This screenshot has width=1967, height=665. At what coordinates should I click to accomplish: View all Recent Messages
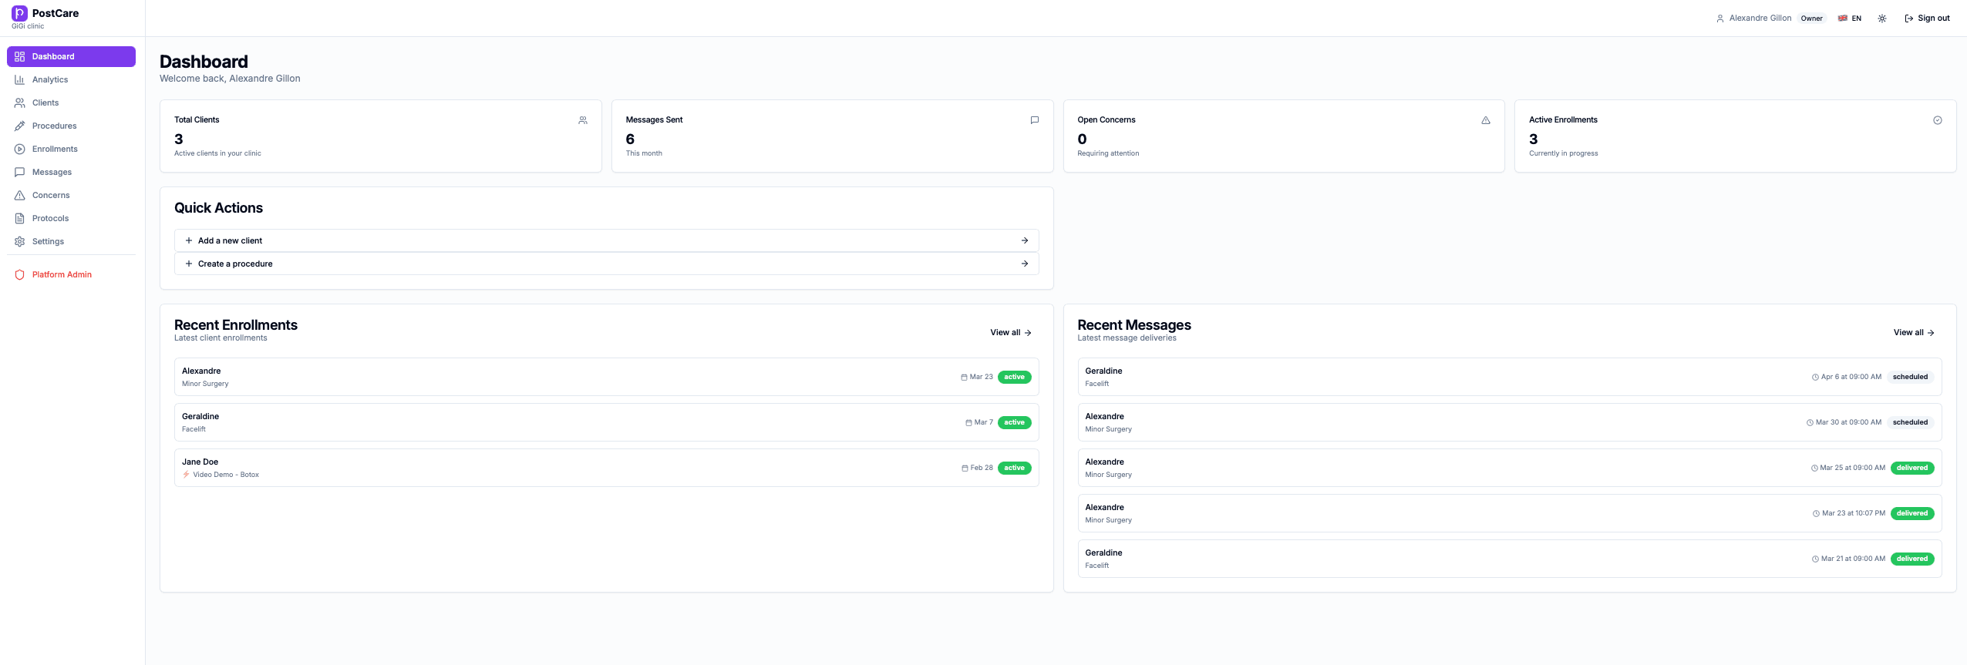coord(1914,333)
